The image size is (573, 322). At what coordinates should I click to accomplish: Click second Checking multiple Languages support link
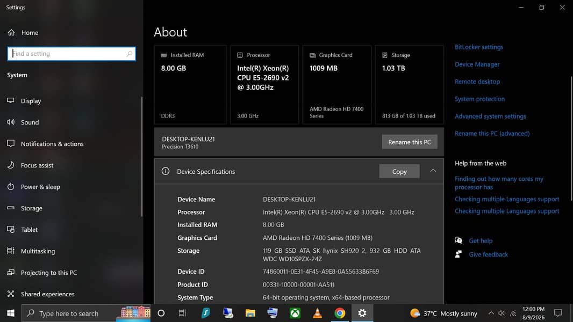coord(506,211)
